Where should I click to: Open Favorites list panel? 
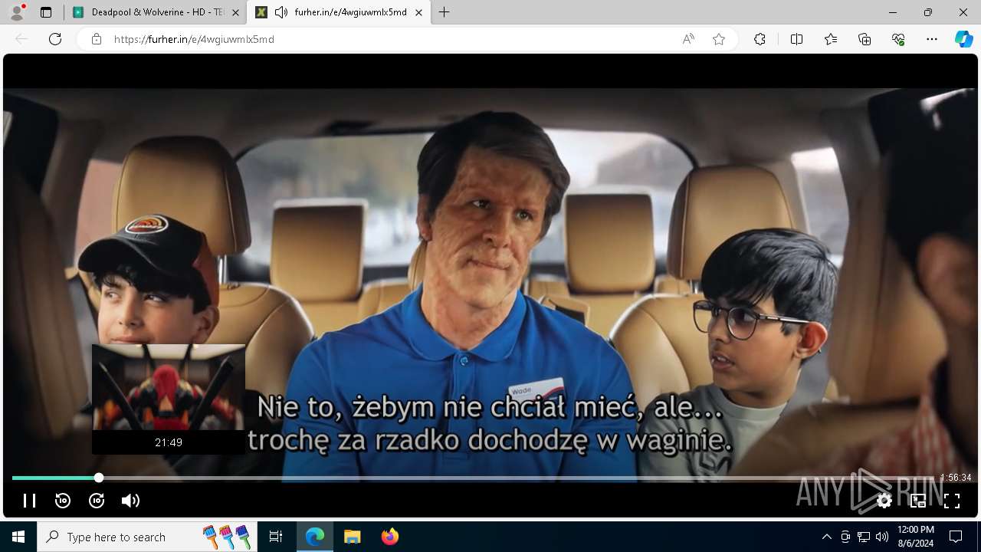(831, 39)
